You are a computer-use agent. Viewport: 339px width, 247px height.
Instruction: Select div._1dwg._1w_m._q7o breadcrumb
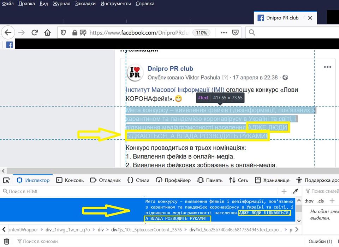click(x=68, y=230)
